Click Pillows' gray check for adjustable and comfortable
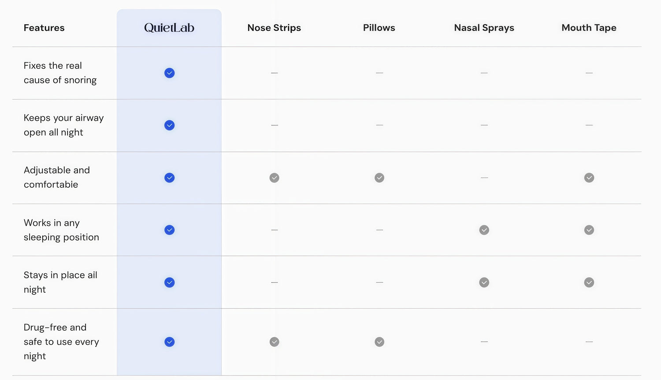This screenshot has height=380, width=661. [x=379, y=178]
